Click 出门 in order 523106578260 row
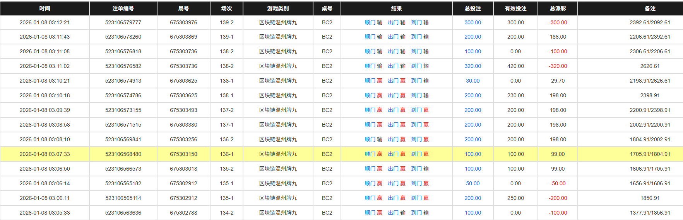Viewport: 683px width, 220px height. point(393,37)
